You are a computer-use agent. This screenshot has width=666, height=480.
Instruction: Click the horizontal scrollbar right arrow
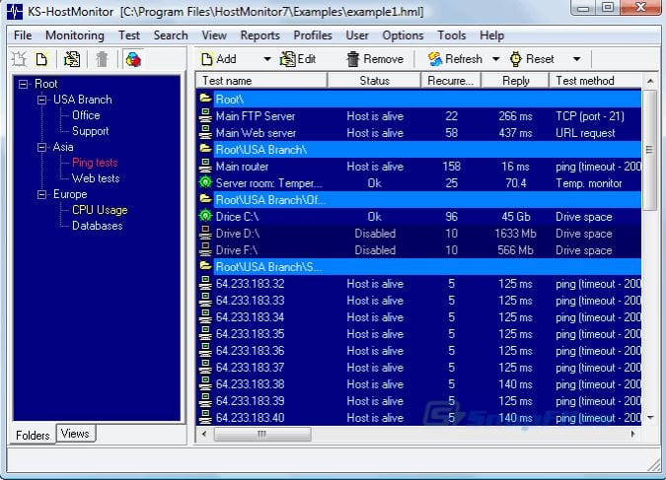pos(633,434)
